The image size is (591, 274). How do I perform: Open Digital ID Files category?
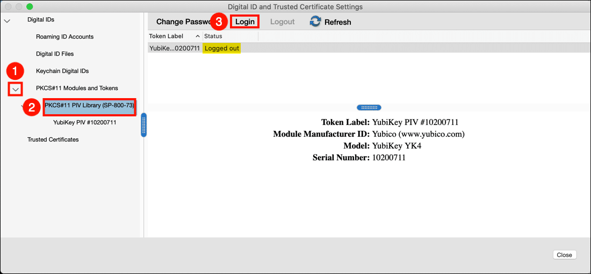point(55,54)
